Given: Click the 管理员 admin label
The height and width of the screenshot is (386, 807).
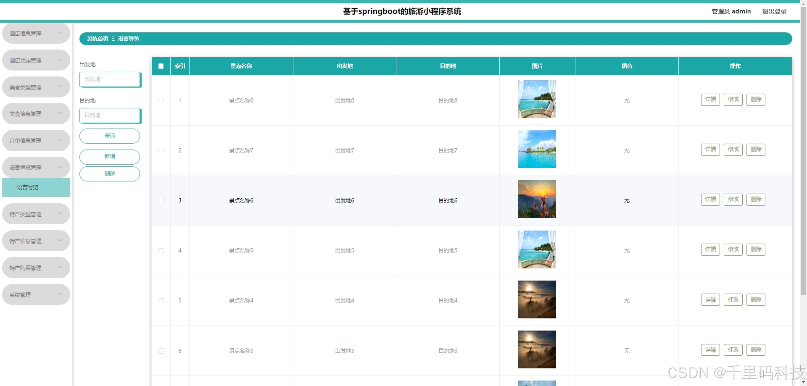Looking at the screenshot, I should click(731, 11).
